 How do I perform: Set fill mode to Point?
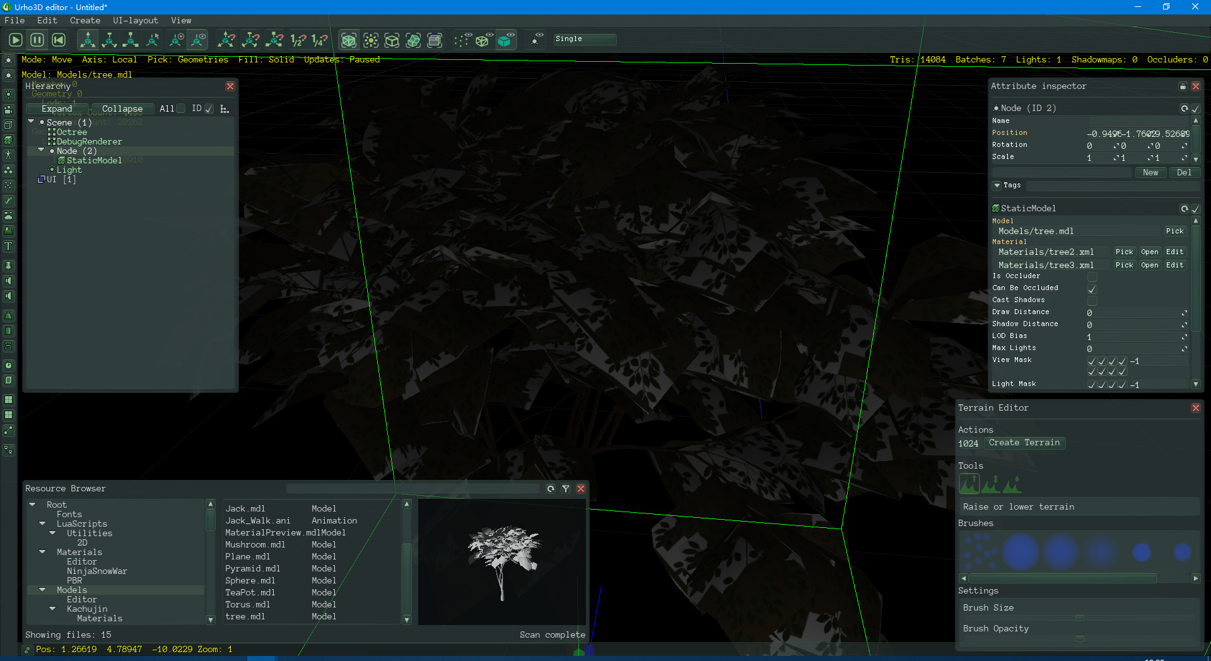tap(462, 40)
